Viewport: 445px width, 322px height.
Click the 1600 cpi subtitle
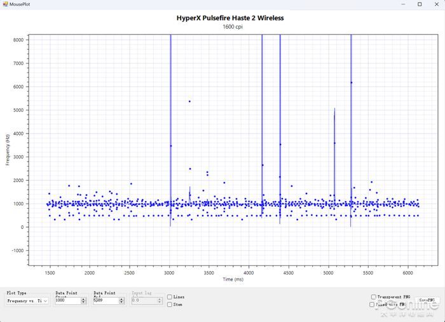[233, 27]
